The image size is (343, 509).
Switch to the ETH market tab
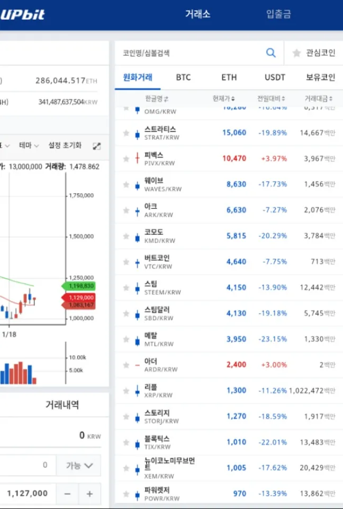(x=229, y=77)
